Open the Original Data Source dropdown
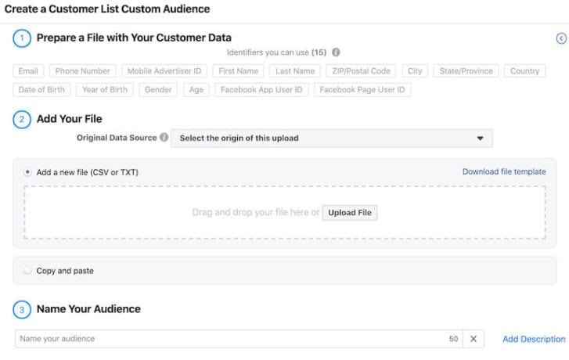The width and height of the screenshot is (569, 360). 332,139
